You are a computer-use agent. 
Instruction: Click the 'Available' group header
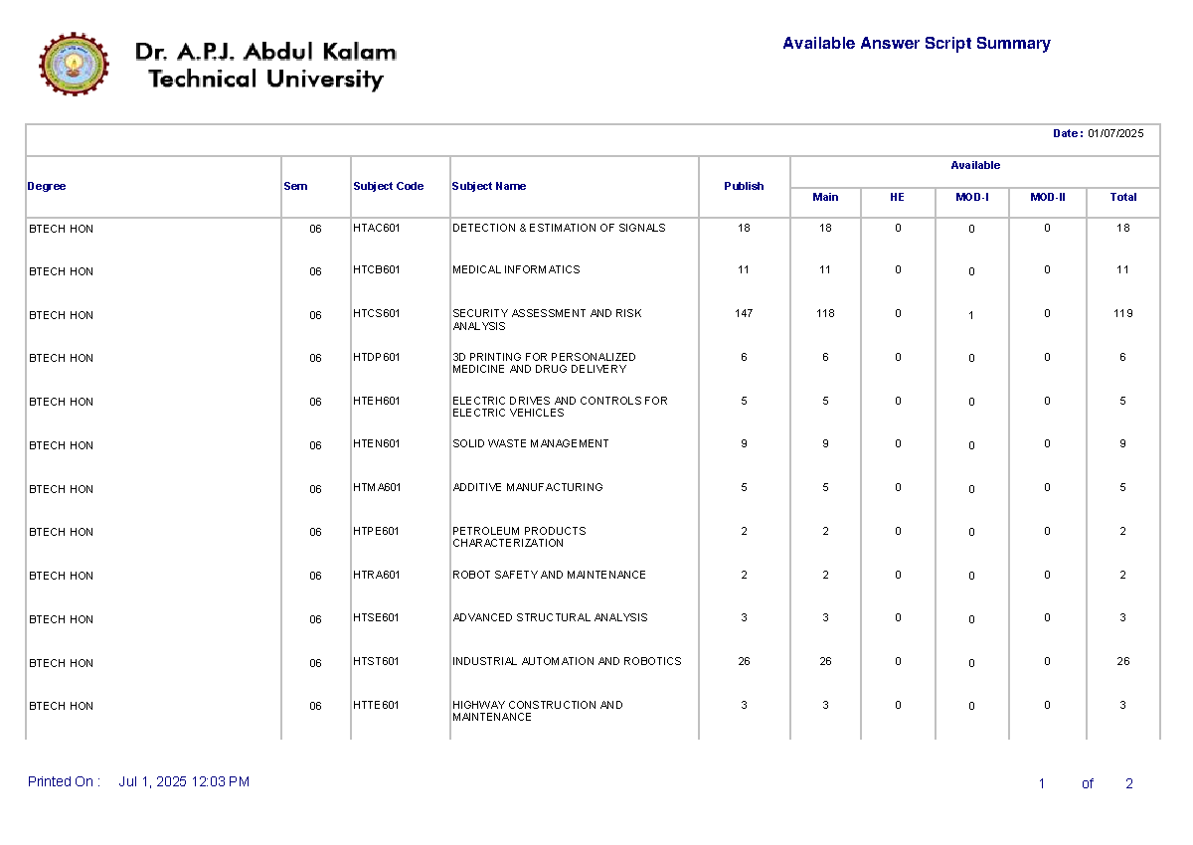click(x=975, y=165)
